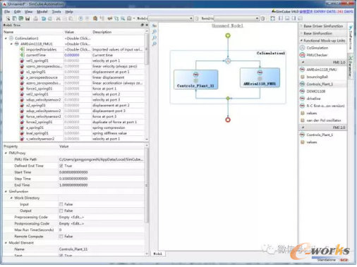Select bouncingBall in the FMI 1.0 list
The height and width of the screenshot is (267, 357).
tap(317, 77)
